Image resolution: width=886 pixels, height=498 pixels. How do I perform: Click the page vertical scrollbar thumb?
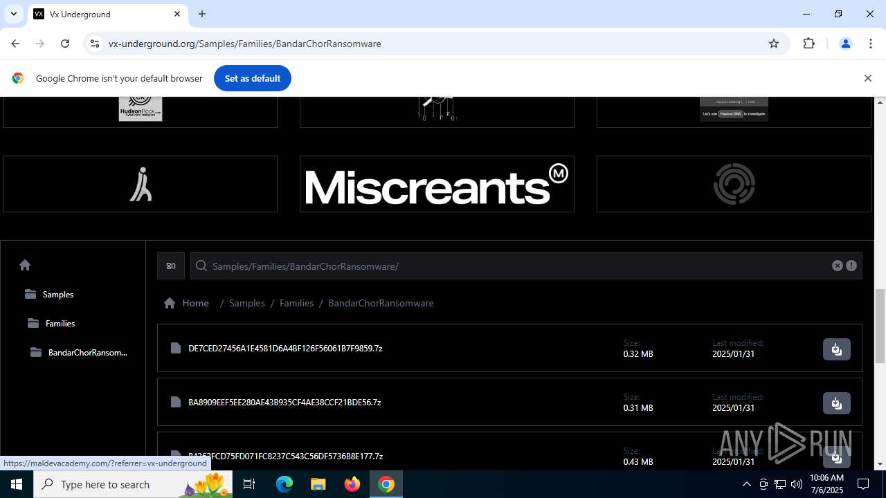[880, 326]
